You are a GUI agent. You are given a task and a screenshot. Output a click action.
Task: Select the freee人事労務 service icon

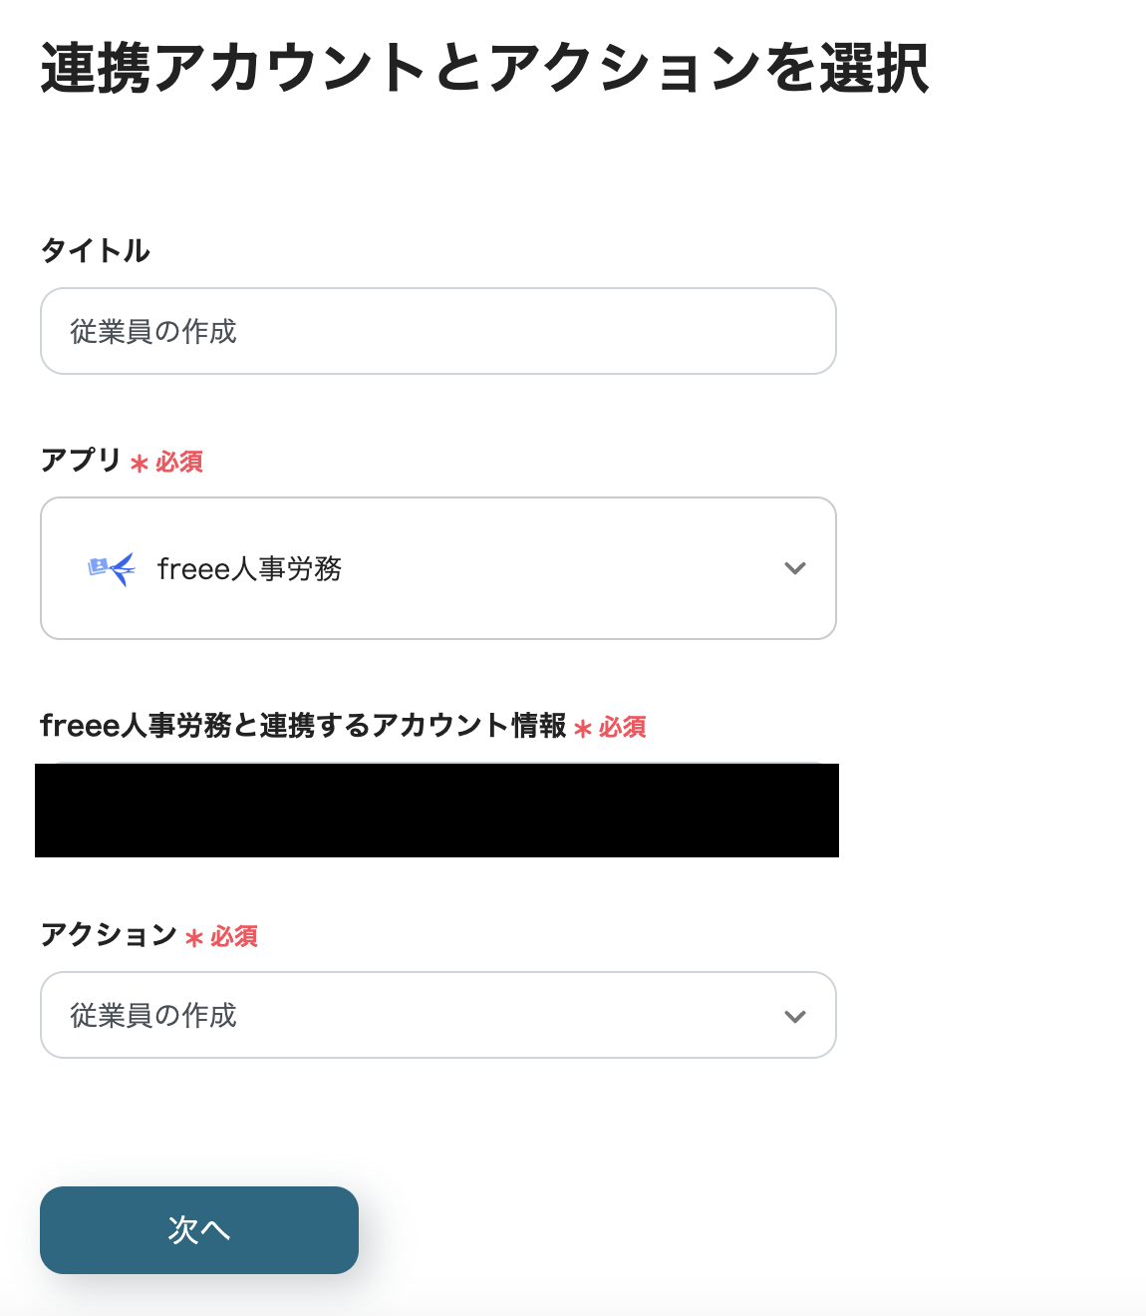(110, 568)
